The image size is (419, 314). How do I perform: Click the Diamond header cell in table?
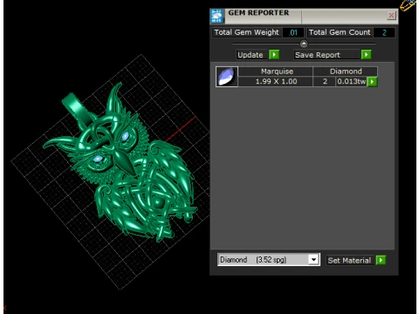(x=346, y=72)
